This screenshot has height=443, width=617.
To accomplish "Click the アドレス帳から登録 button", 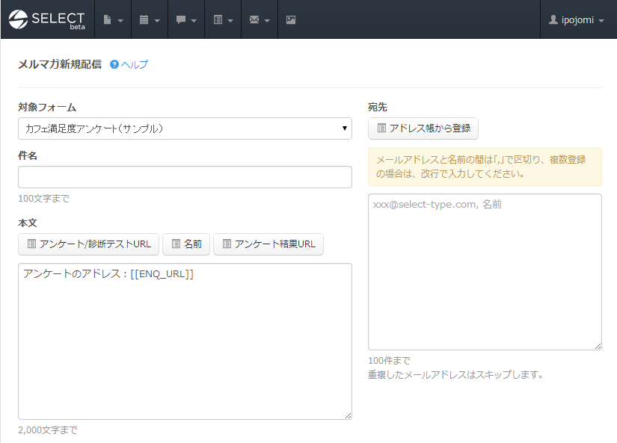I will 423,128.
